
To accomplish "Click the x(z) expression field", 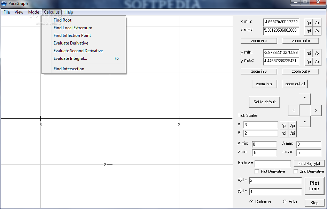I will [x=275, y=180].
